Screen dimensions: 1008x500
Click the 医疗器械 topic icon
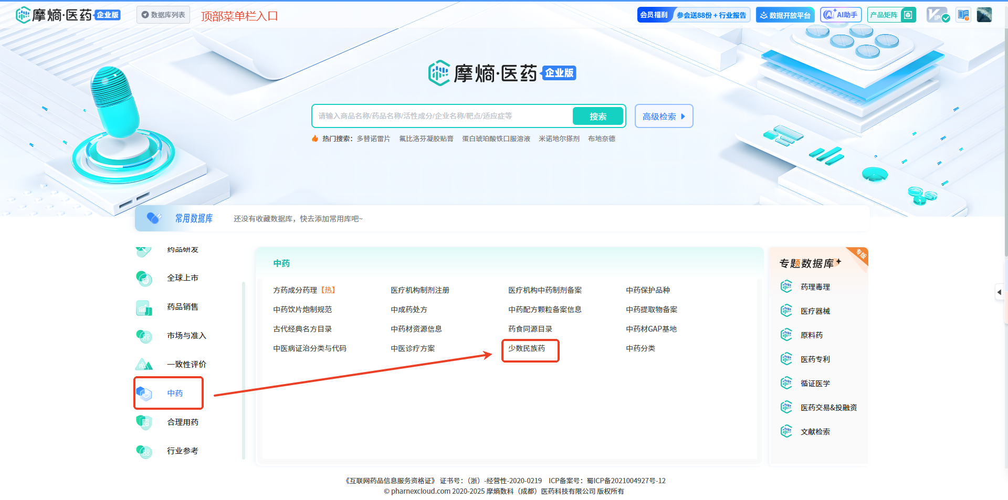[x=786, y=311]
